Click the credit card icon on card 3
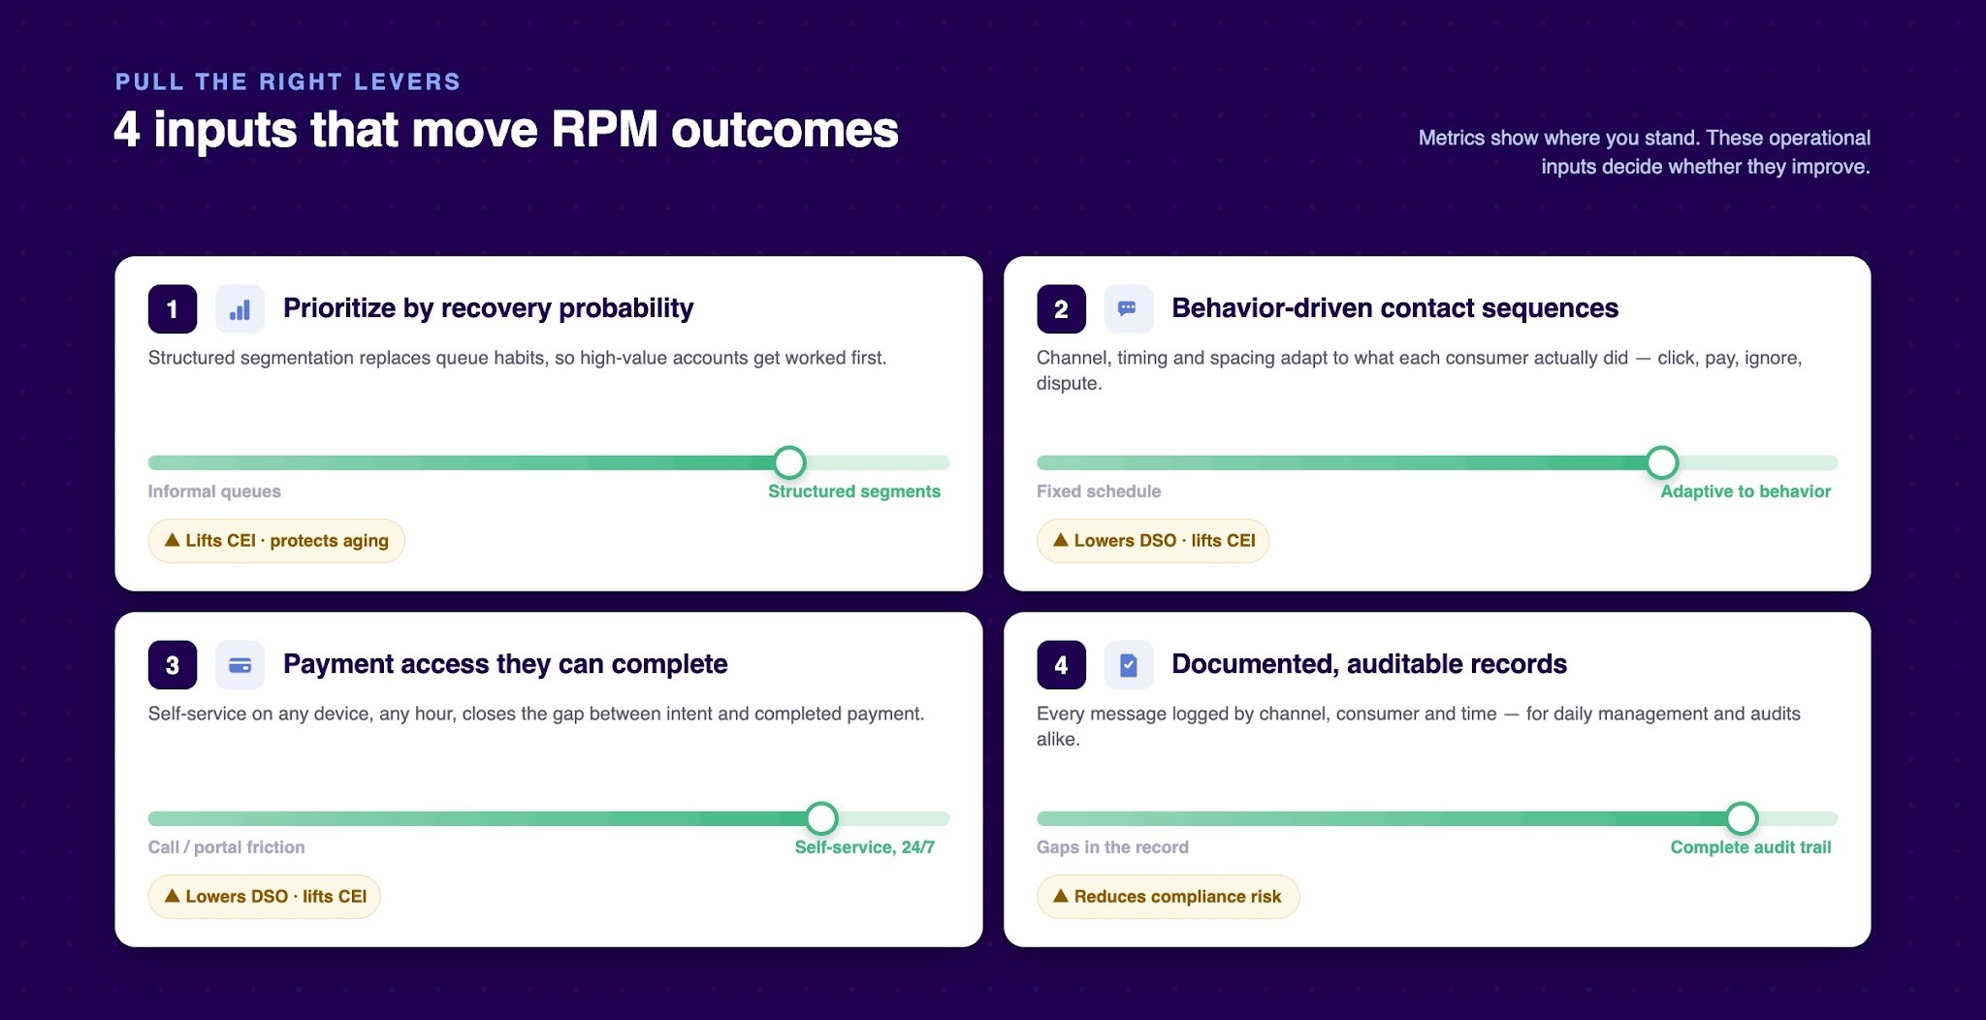1986x1020 pixels. tap(240, 665)
